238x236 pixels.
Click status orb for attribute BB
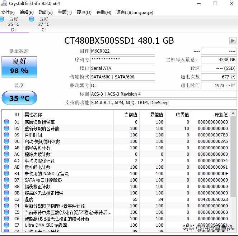tap(6, 193)
